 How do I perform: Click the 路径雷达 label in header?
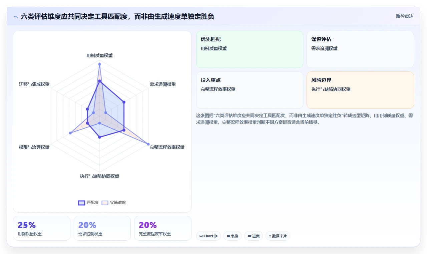(x=404, y=16)
